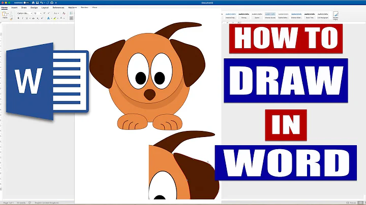Open the Design ribbon tab
The width and height of the screenshot is (366, 205).
[x=34, y=8]
